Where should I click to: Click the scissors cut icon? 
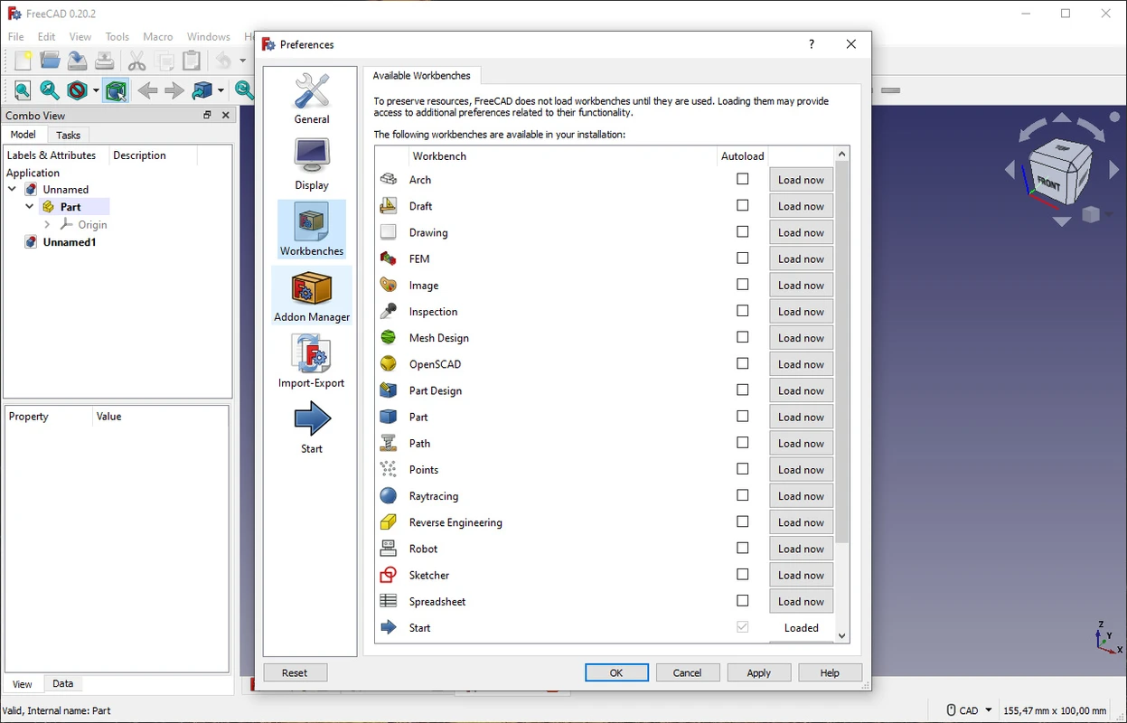pos(137,61)
